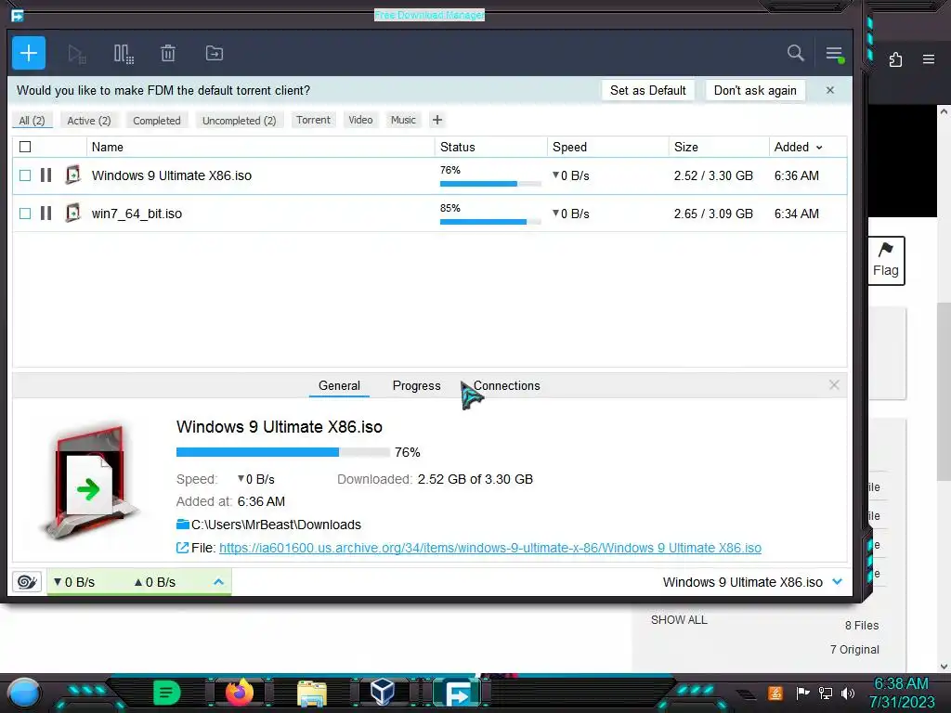
Task: Click the taskbar clock 6:38 AM
Action: point(901,684)
